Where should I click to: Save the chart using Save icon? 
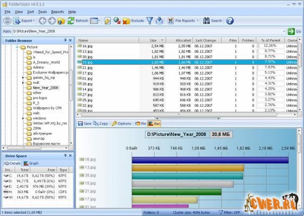coord(80,124)
